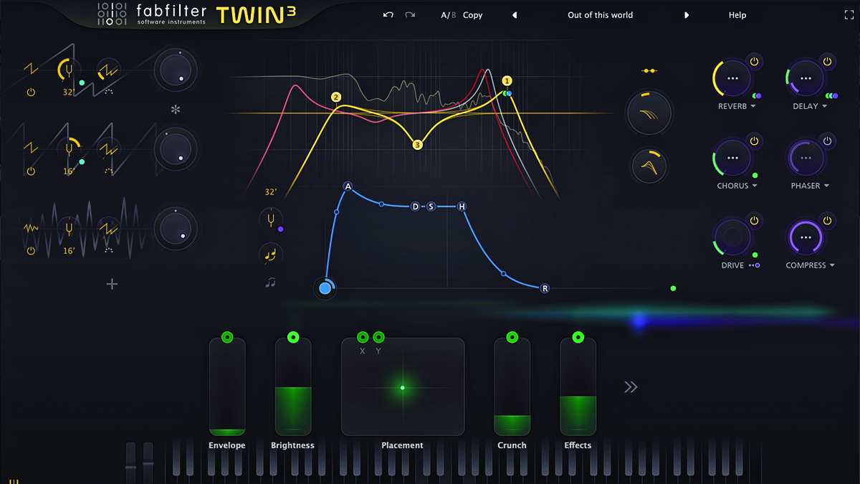
Task: Add a new oscillator with plus icon
Action: click(112, 284)
